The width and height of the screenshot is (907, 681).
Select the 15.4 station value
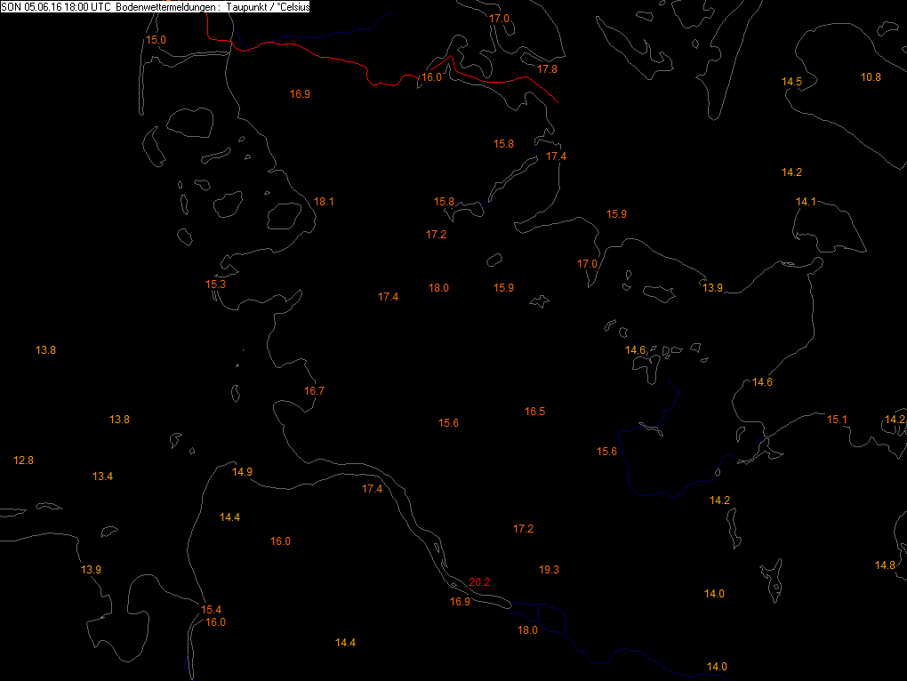[x=211, y=610]
